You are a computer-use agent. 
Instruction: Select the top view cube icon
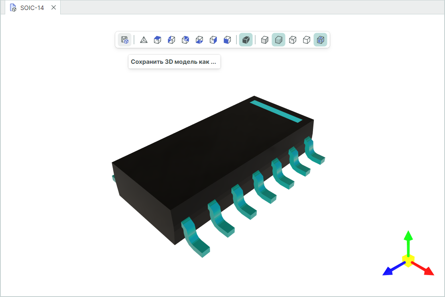pyautogui.click(x=158, y=40)
